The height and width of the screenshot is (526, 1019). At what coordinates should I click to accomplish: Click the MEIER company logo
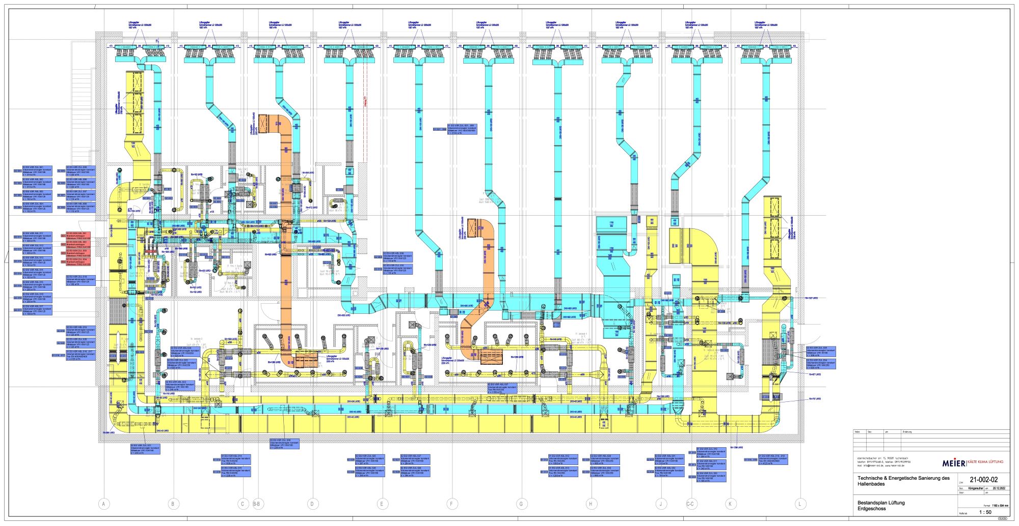[953, 463]
